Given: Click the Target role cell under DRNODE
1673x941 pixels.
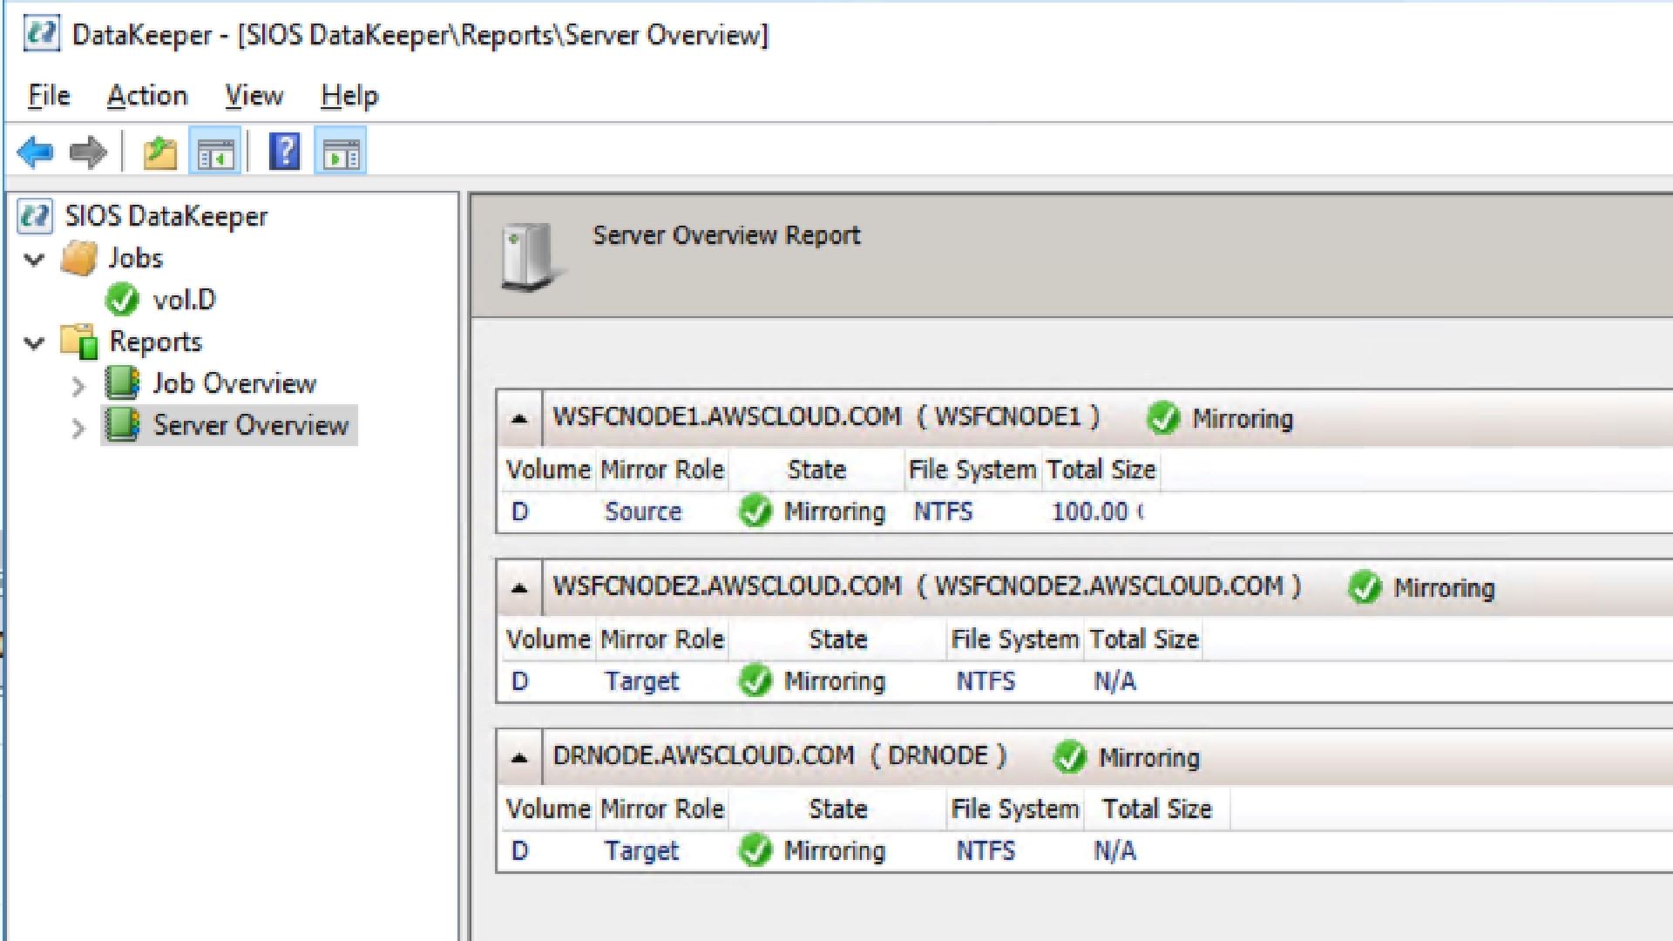Looking at the screenshot, I should coord(641,850).
